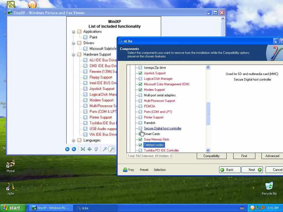The image size is (283, 212).
Task: Check the Toshiba PCI IDE Controller checkbox
Action: point(140,150)
